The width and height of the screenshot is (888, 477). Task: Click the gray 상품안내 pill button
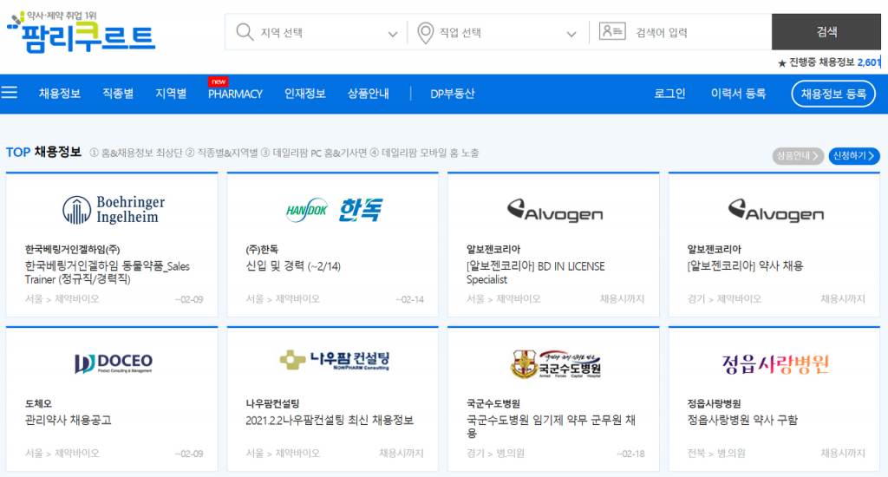pos(798,156)
